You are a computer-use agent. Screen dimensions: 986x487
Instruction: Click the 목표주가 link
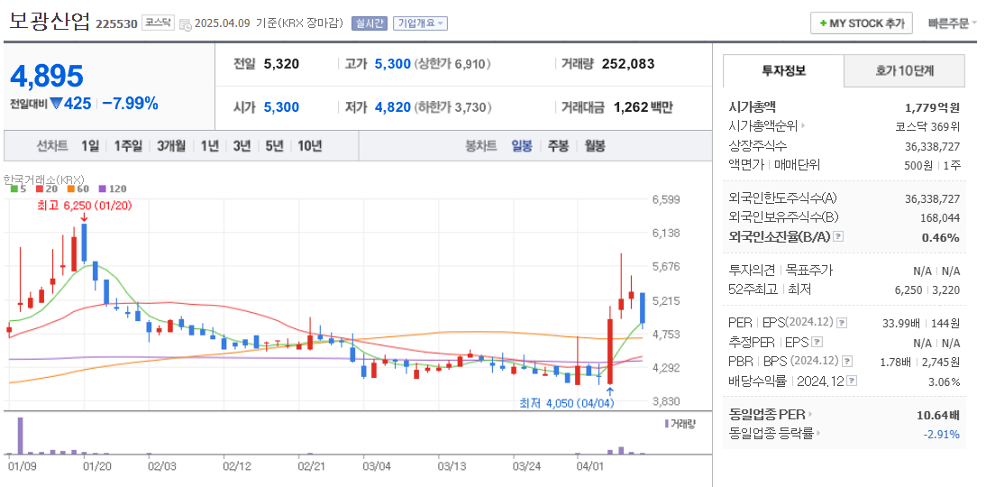[x=809, y=270]
